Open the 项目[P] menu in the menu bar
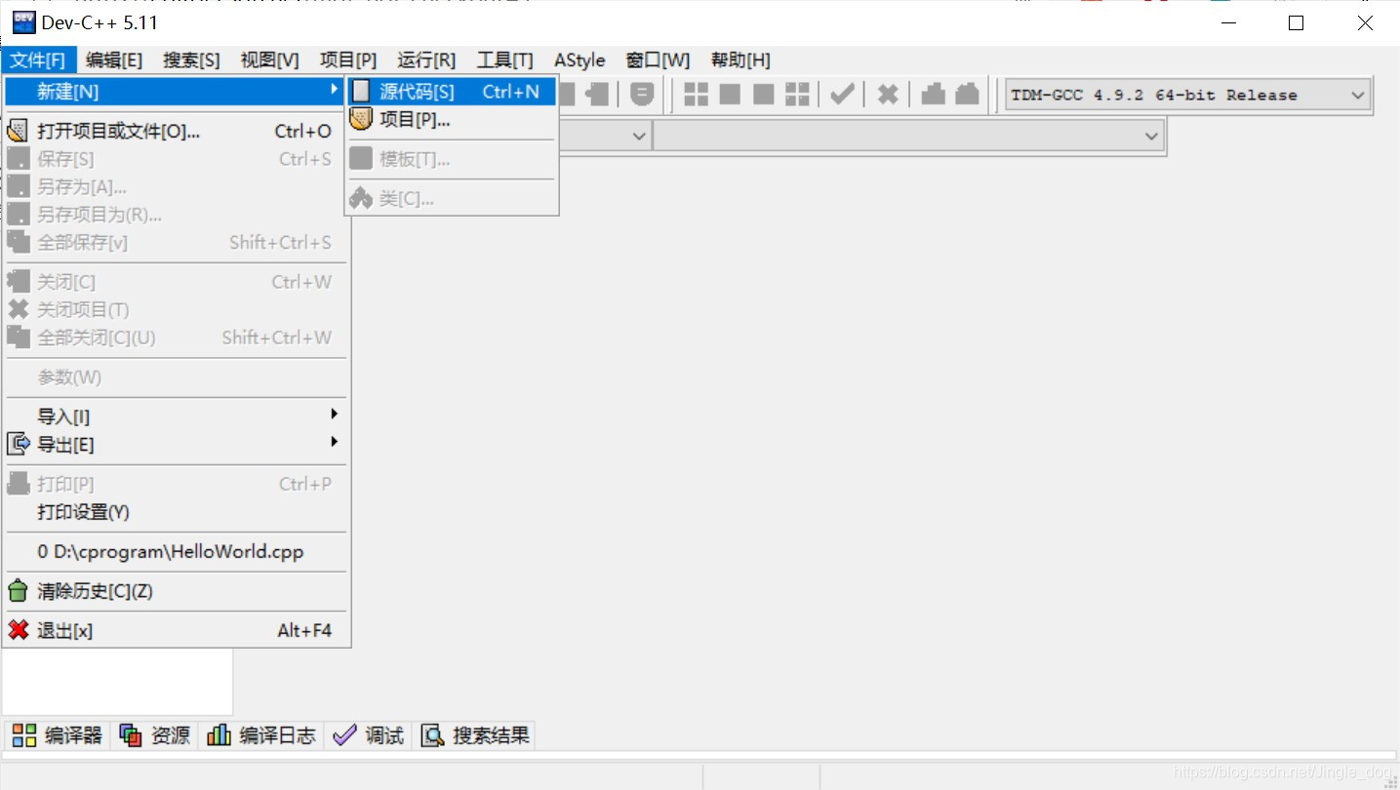This screenshot has width=1400, height=790. pyautogui.click(x=348, y=60)
